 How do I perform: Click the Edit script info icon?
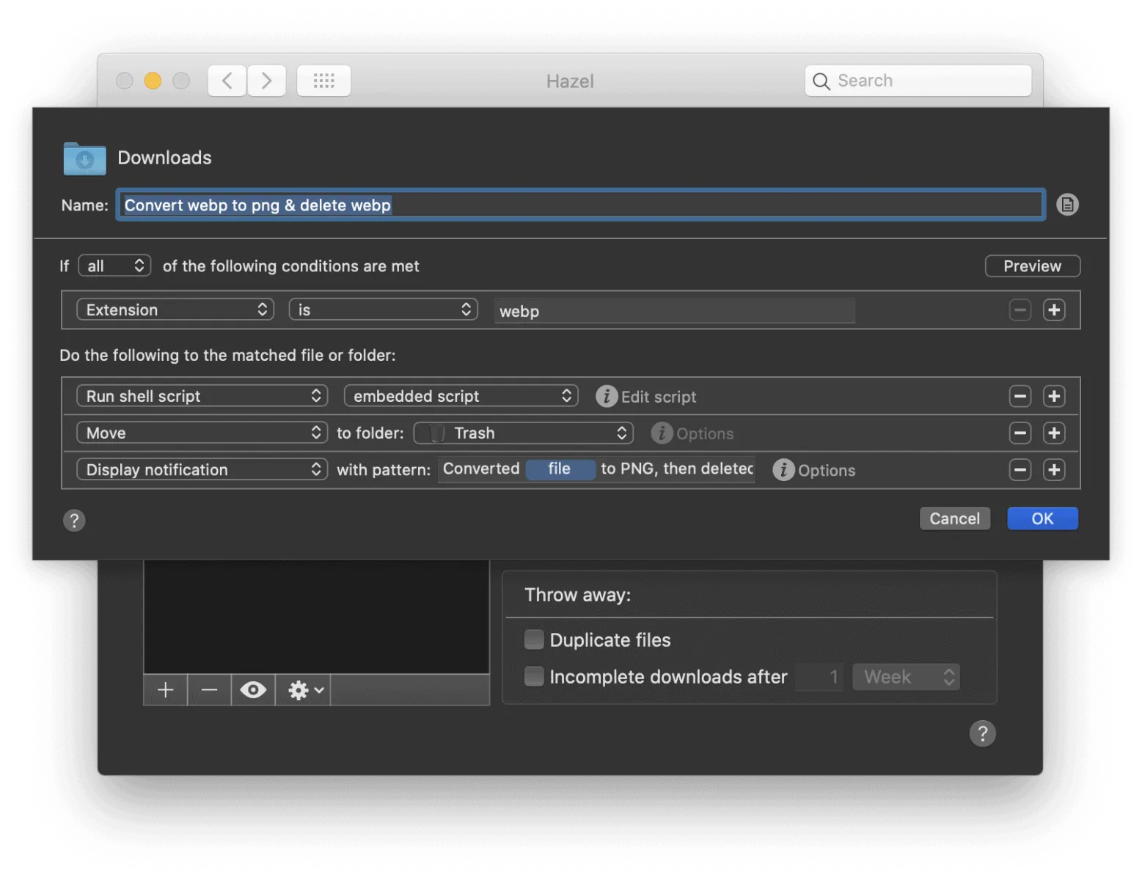click(x=606, y=396)
